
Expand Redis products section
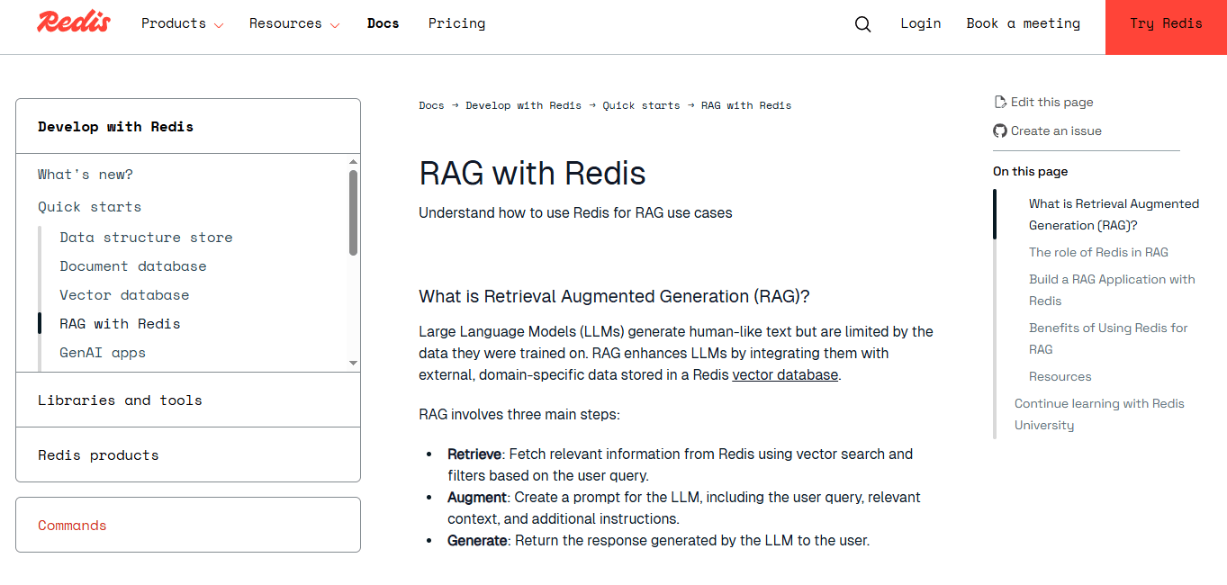click(x=188, y=454)
